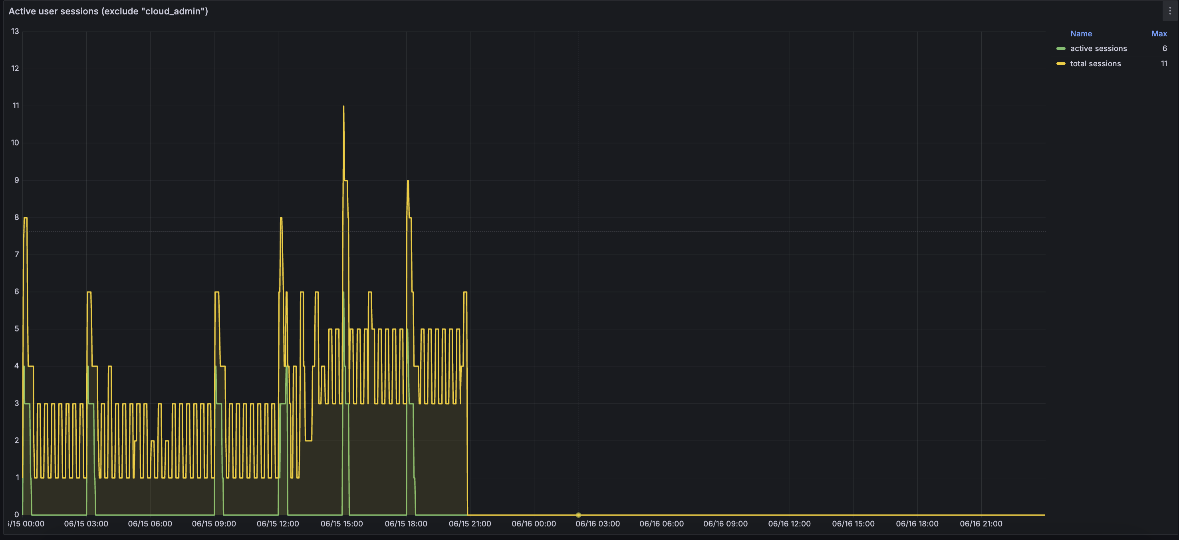Click the total sessions peak at value 11
1179x540 pixels.
tap(343, 107)
